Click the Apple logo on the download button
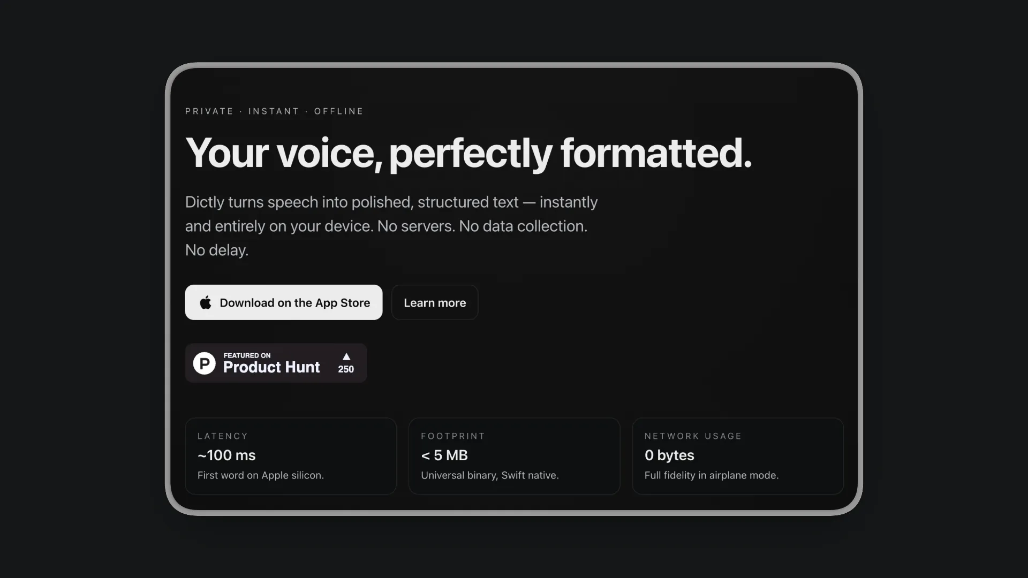Image resolution: width=1028 pixels, height=578 pixels. (206, 302)
